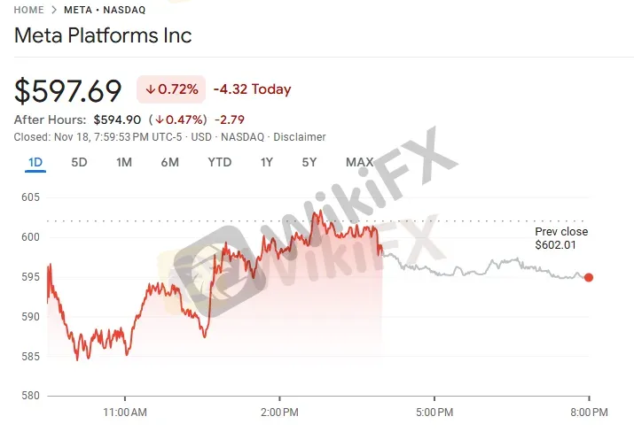Viewport: 634px width, 432px height.
Task: Select the MAX range tab
Action: click(359, 162)
